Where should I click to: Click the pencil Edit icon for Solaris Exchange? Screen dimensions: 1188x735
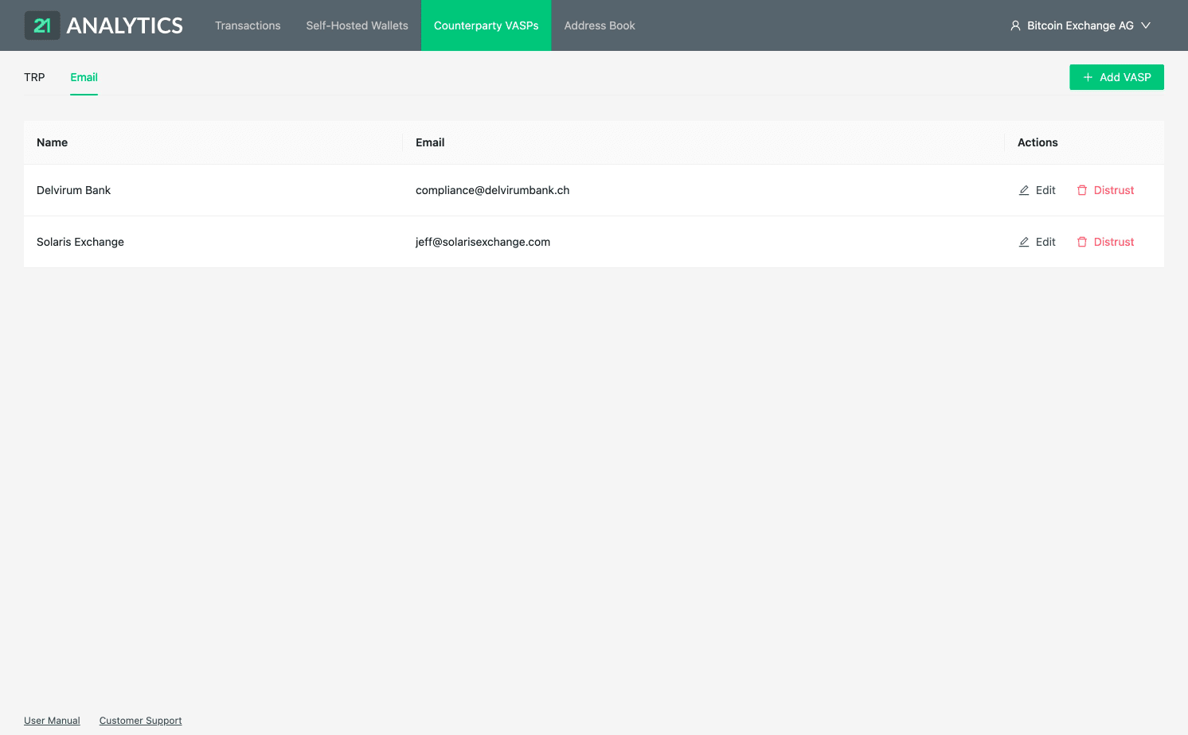click(1023, 242)
